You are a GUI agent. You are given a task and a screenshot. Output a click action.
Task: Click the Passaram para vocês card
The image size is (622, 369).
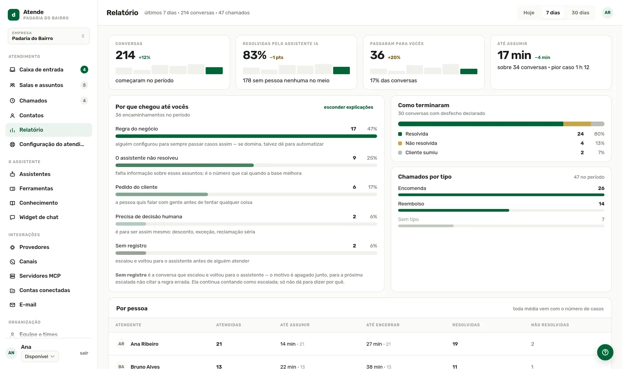click(x=424, y=62)
